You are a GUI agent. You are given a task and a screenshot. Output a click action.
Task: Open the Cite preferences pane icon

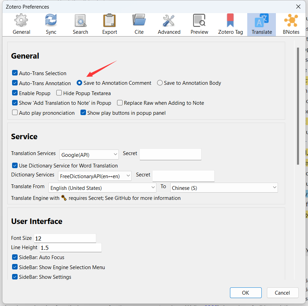[139, 20]
